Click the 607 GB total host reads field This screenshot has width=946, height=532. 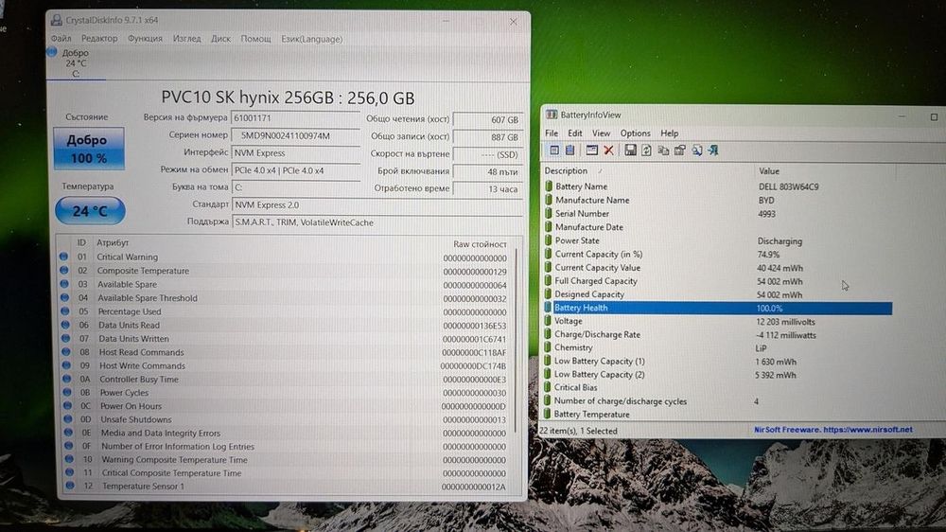click(x=487, y=119)
